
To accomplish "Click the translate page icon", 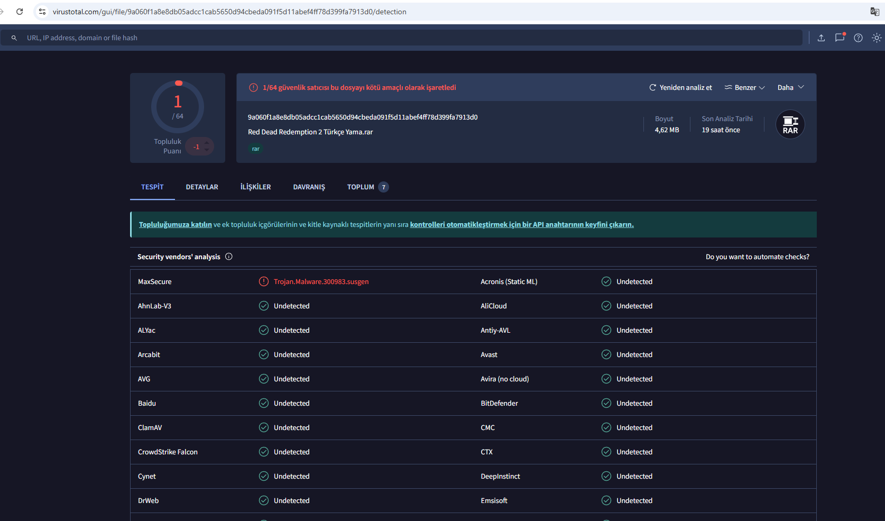I will [x=875, y=12].
